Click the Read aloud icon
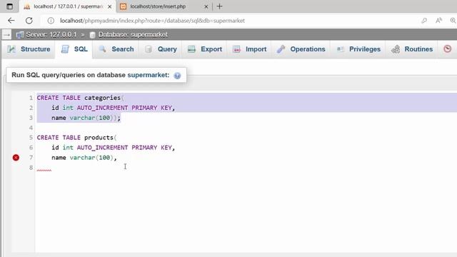This screenshot has width=457, height=257. (438, 21)
